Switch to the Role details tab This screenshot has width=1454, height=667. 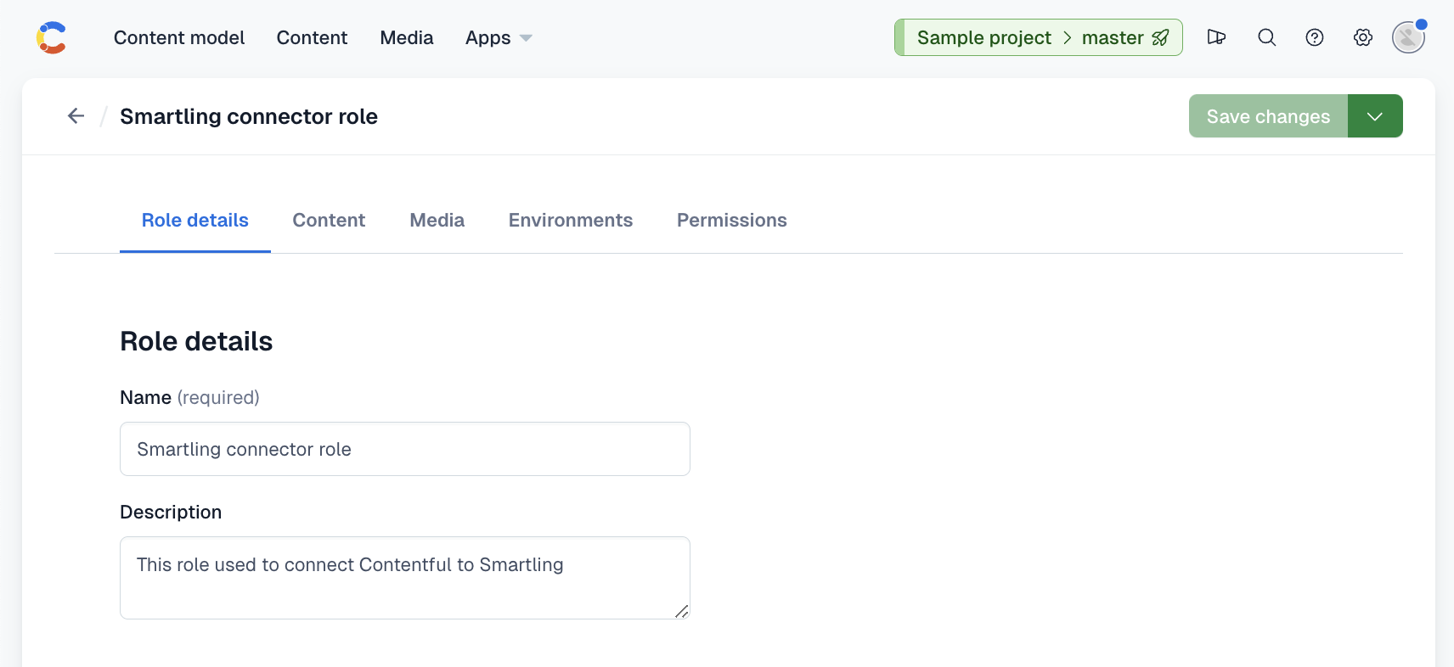(195, 221)
